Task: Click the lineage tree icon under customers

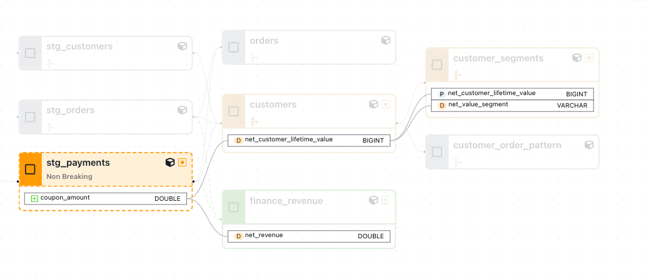Action: click(254, 121)
